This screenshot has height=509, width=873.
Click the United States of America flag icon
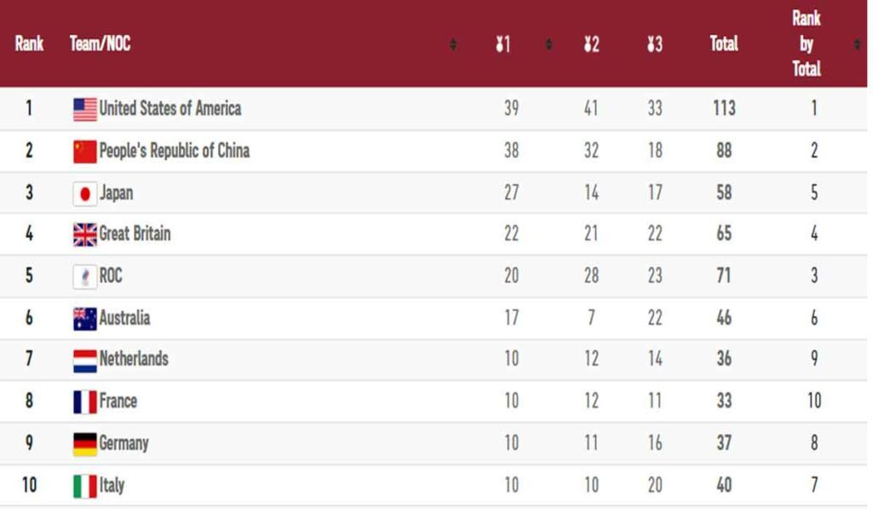click(84, 109)
